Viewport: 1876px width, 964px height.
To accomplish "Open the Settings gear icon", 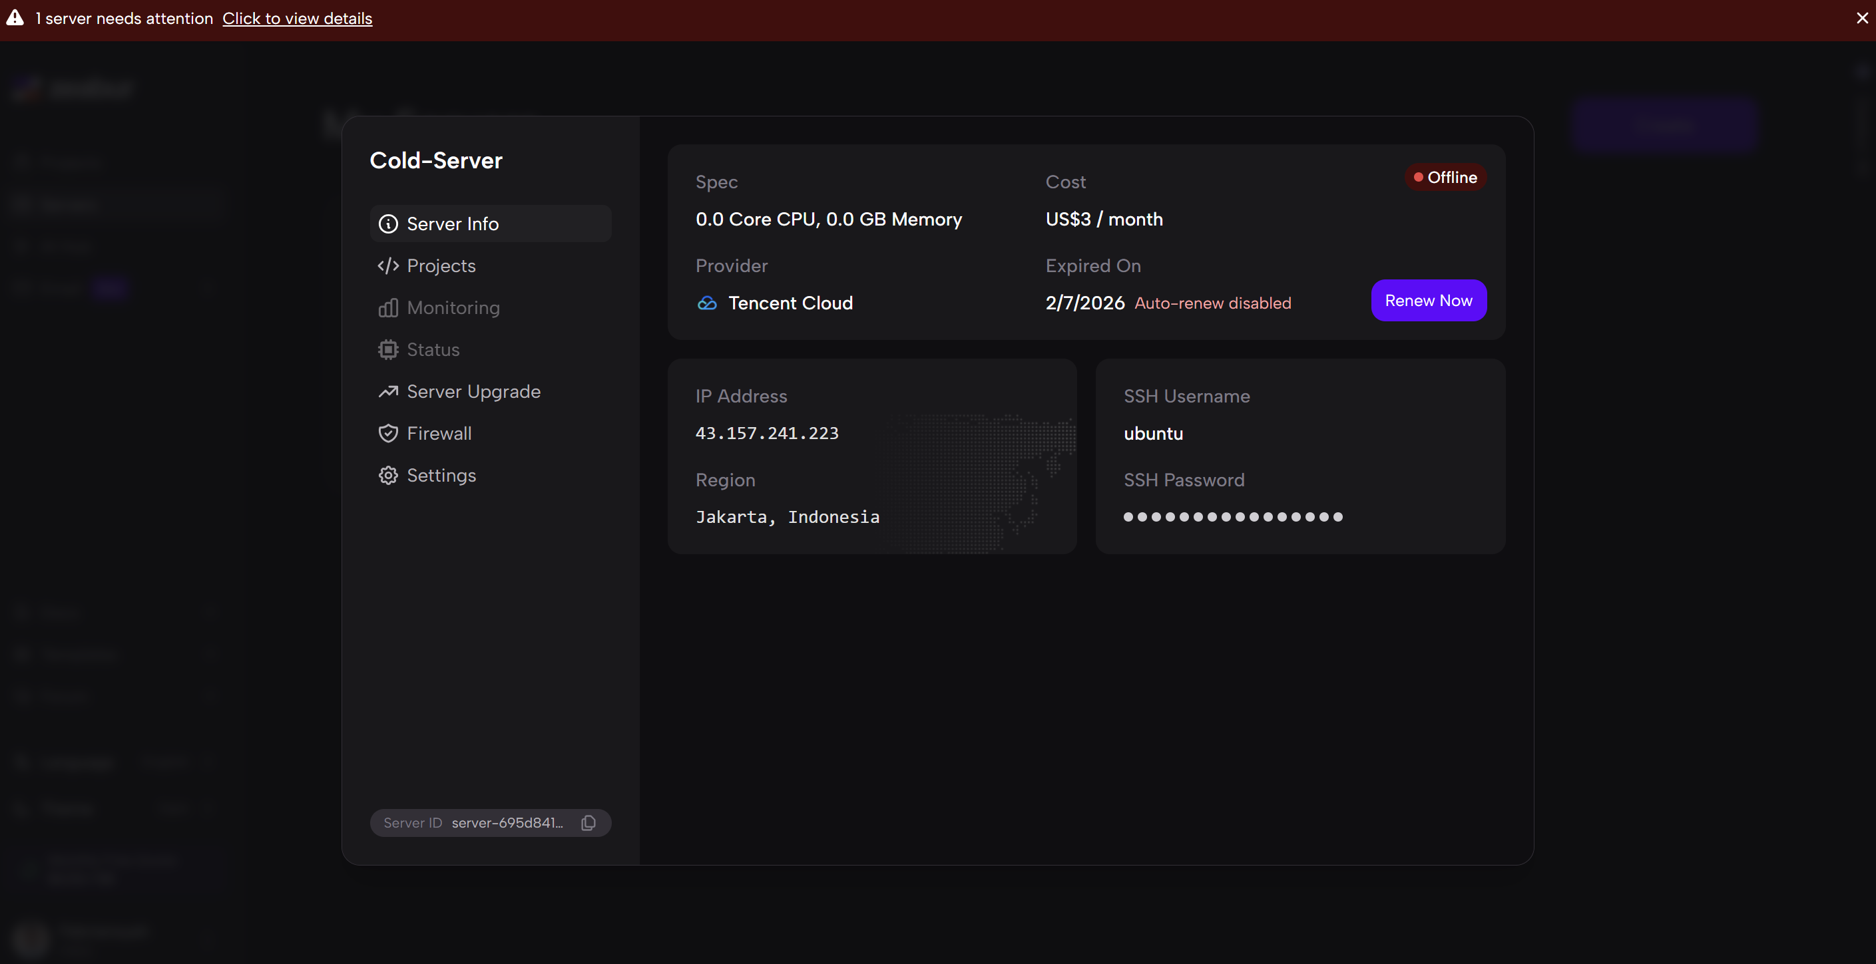I will coord(388,475).
